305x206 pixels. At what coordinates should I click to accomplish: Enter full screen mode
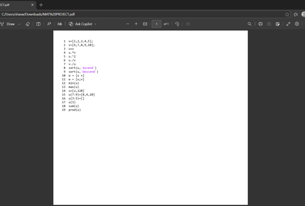point(288,24)
